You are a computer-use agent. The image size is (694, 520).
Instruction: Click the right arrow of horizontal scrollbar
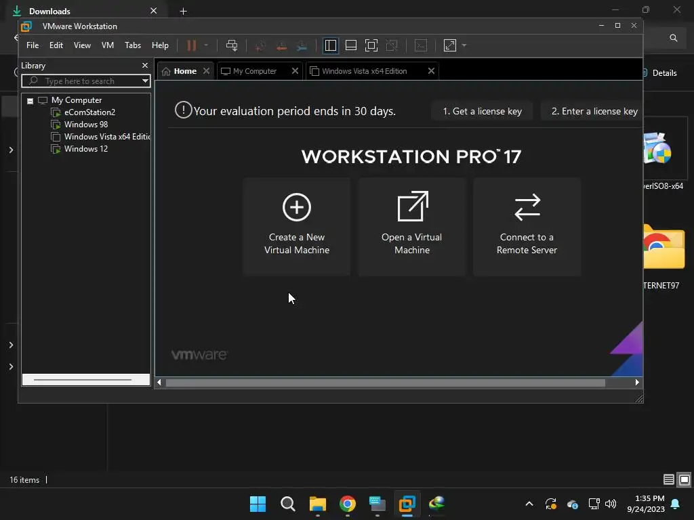637,383
